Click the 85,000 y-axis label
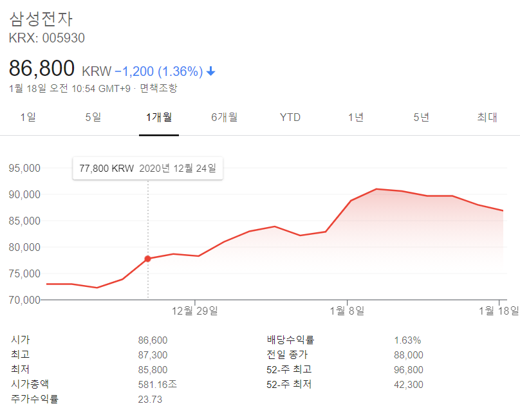This screenshot has width=520, height=415. click(x=24, y=221)
